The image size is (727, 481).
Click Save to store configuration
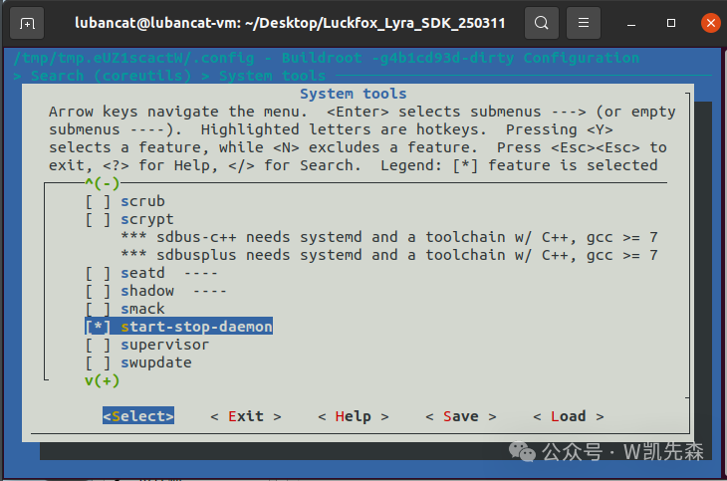click(x=460, y=416)
